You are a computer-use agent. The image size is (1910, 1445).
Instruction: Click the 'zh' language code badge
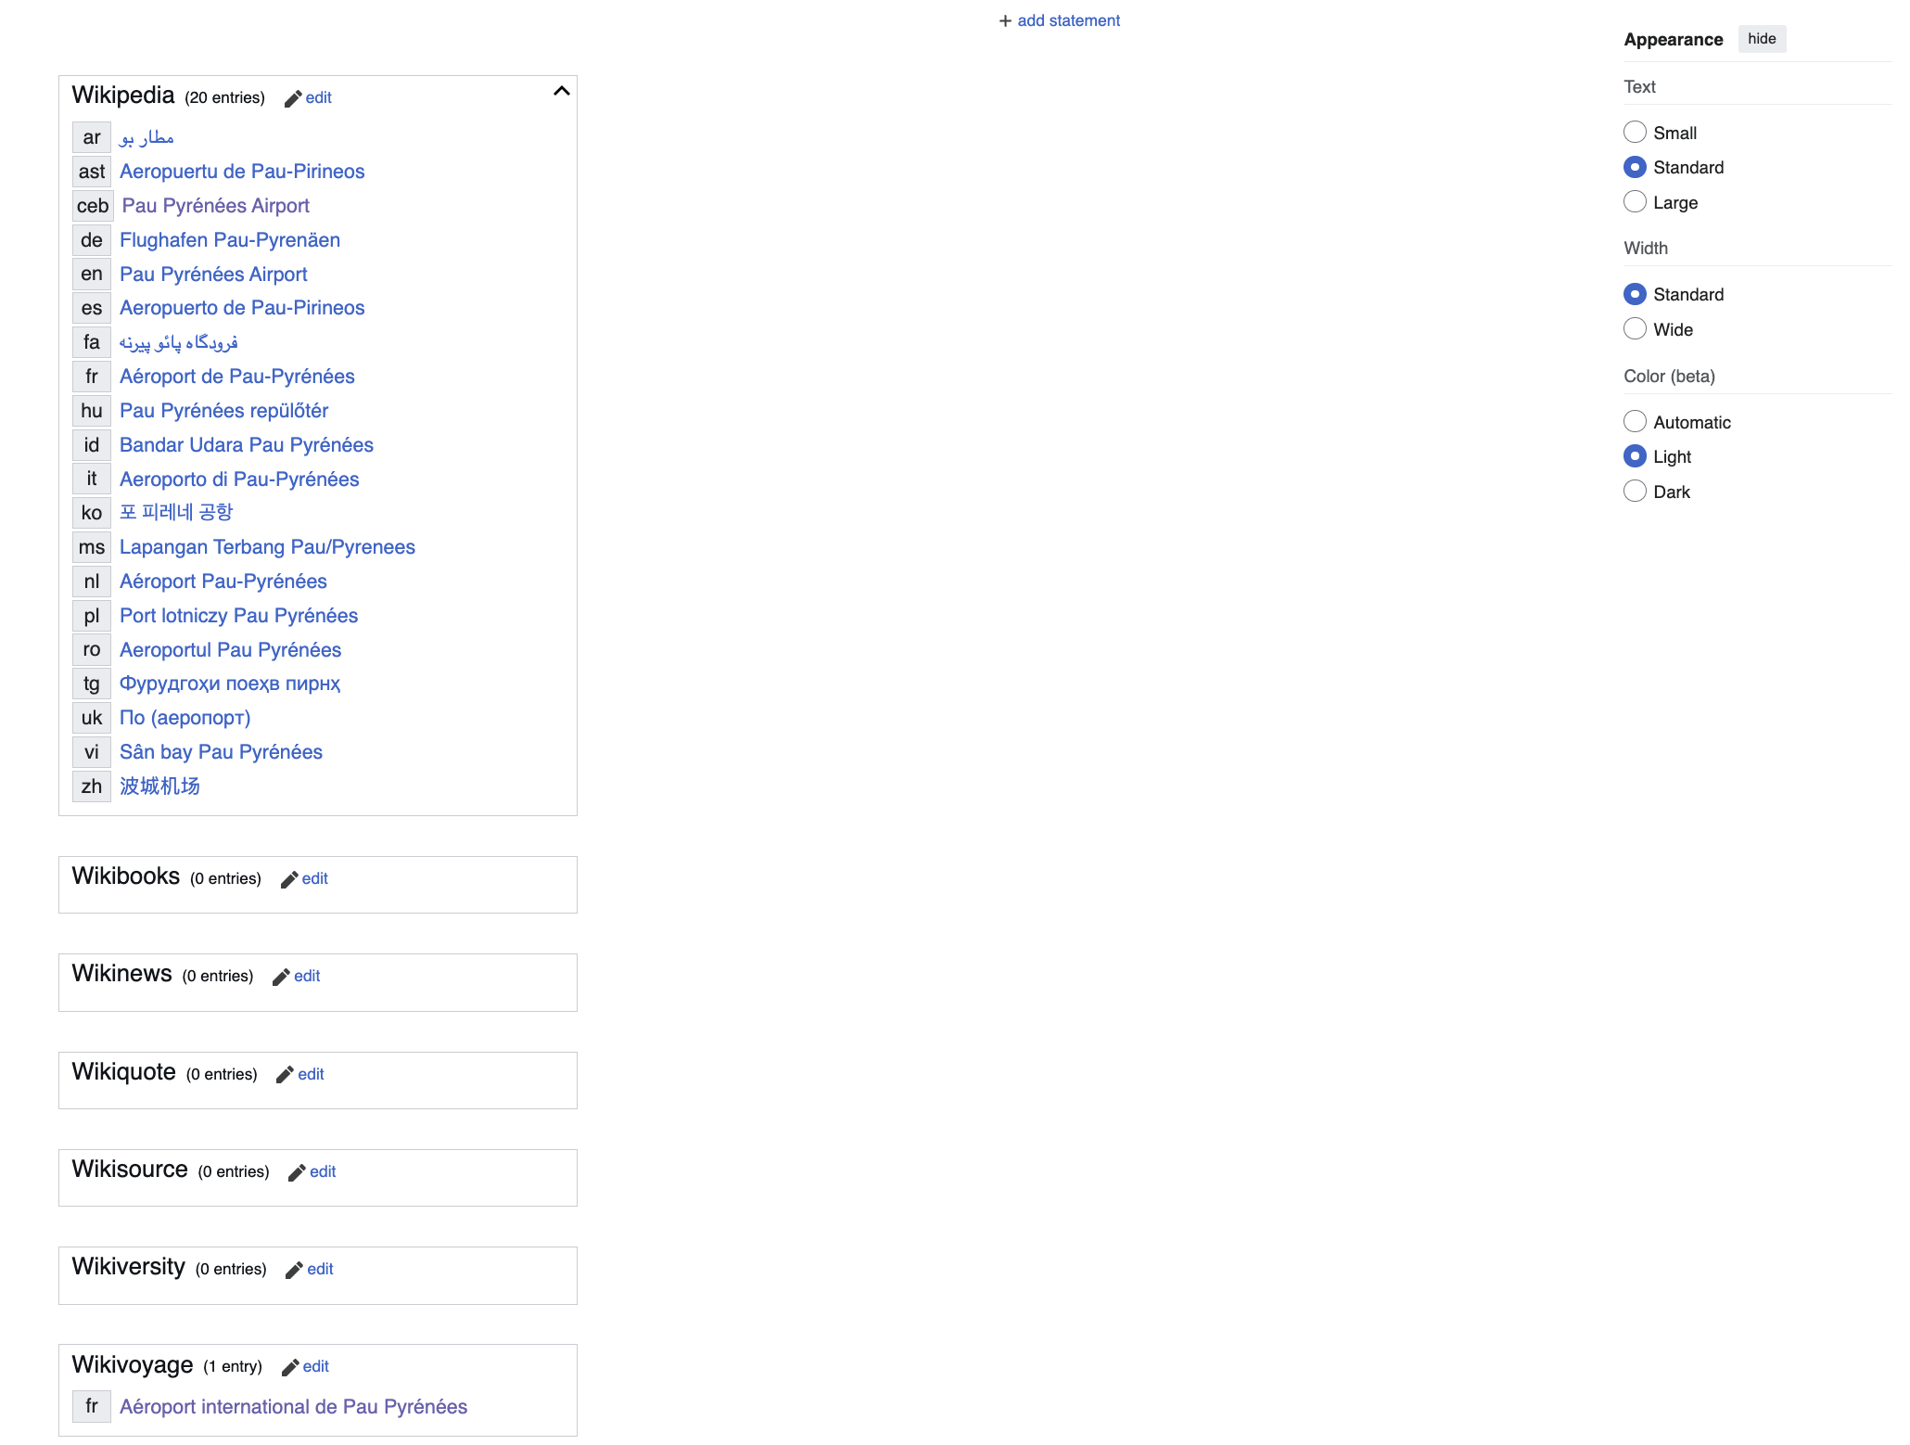tap(92, 786)
